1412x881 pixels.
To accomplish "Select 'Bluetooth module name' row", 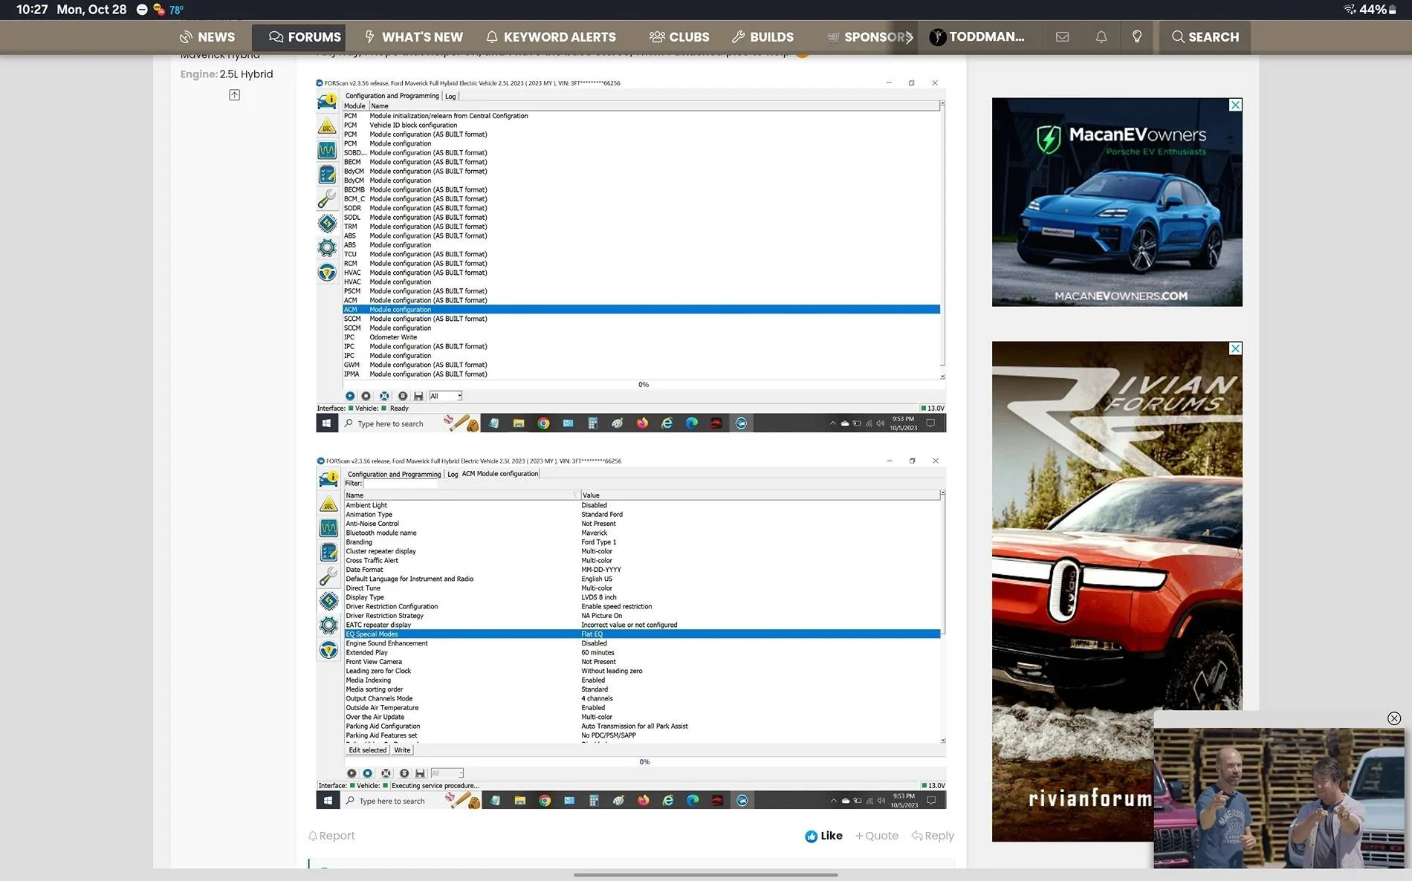I will pos(643,533).
